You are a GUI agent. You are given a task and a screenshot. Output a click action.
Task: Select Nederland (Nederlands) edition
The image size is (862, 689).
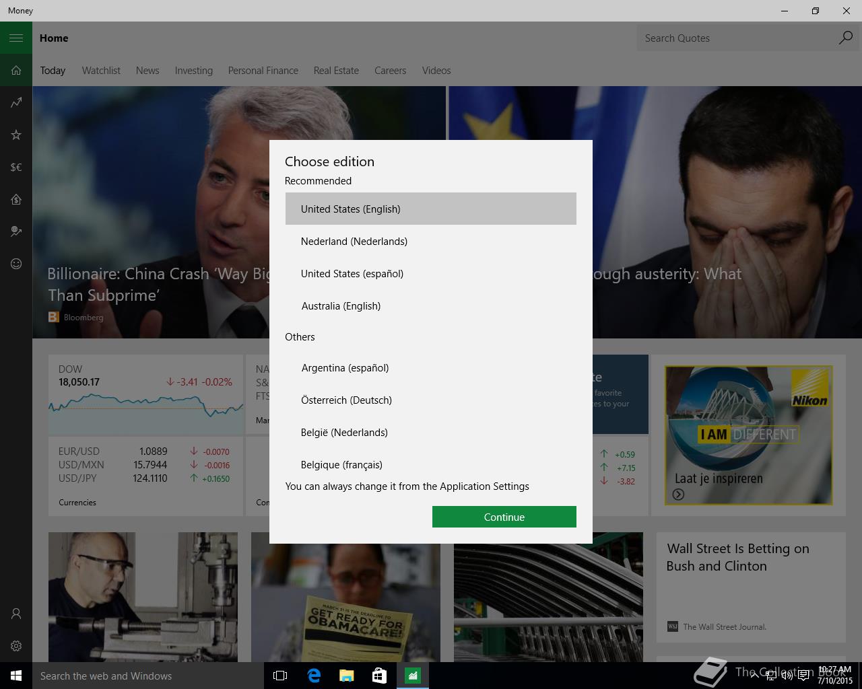(431, 241)
